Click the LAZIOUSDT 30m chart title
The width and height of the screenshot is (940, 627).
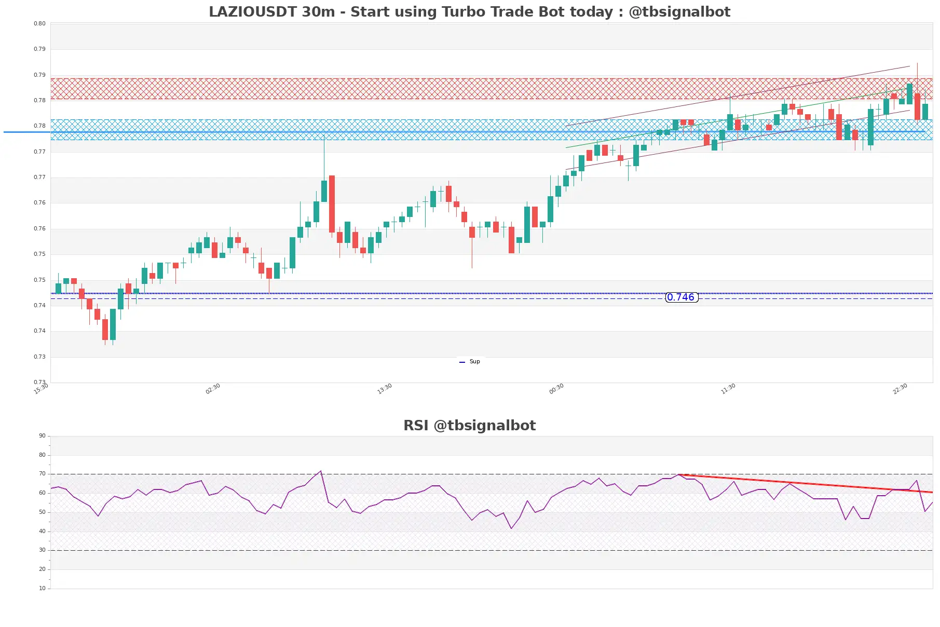tap(469, 11)
